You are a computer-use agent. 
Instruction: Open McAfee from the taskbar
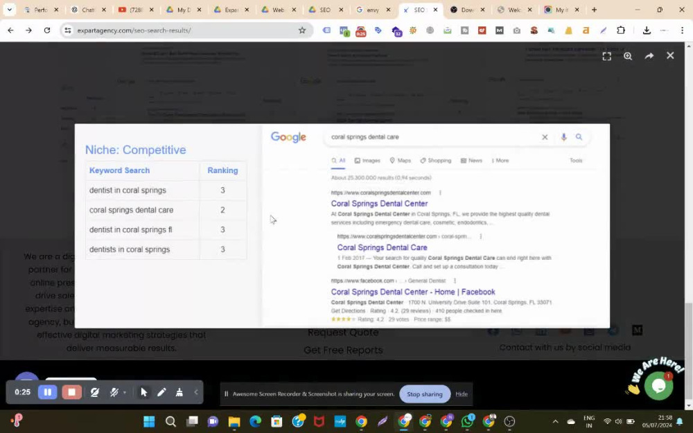[x=319, y=421]
